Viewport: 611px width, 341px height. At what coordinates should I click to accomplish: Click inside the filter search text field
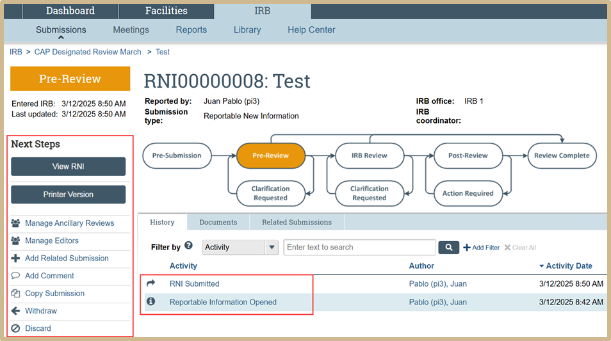pos(359,248)
